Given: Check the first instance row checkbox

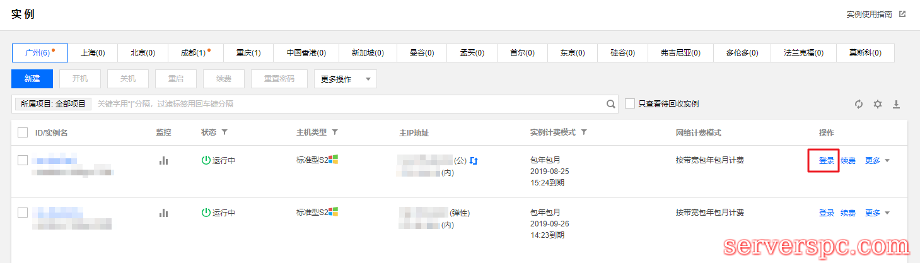Looking at the screenshot, I should 23,160.
